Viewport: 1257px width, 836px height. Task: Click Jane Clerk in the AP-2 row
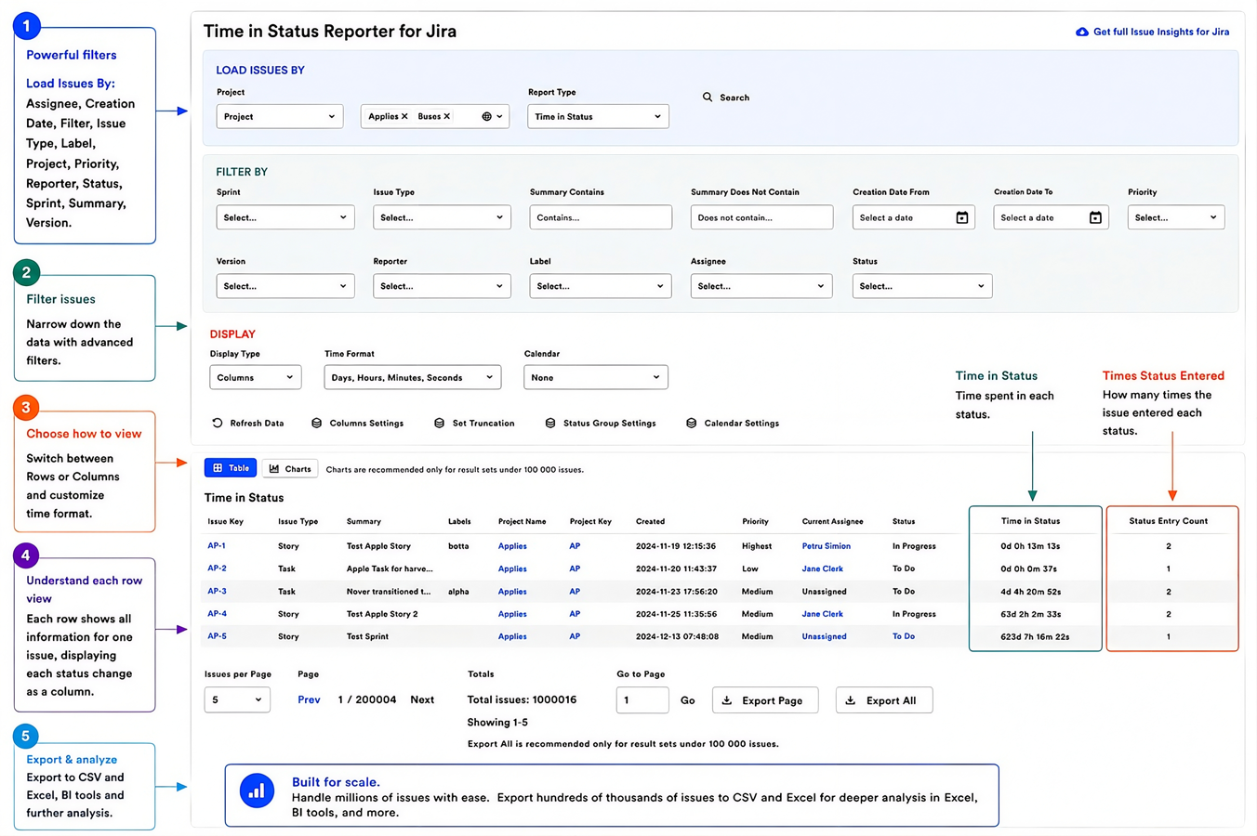tap(823, 568)
